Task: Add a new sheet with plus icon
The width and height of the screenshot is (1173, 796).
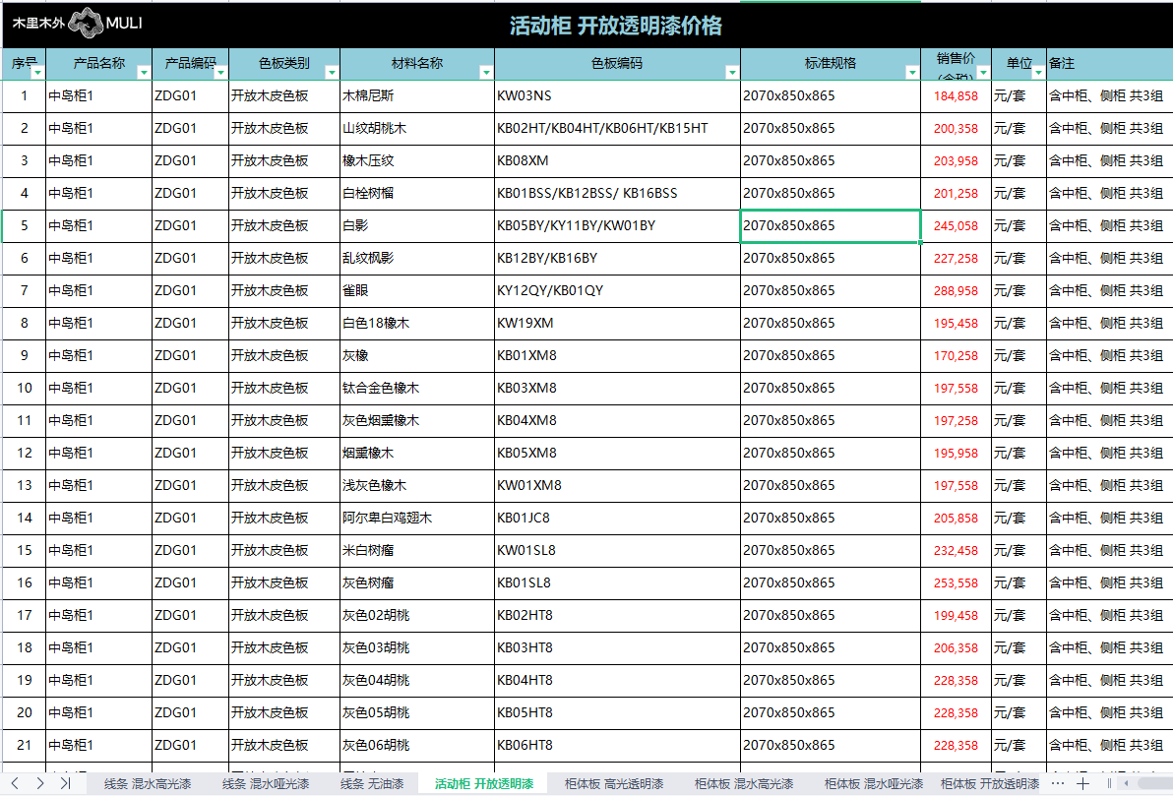Action: (1082, 783)
